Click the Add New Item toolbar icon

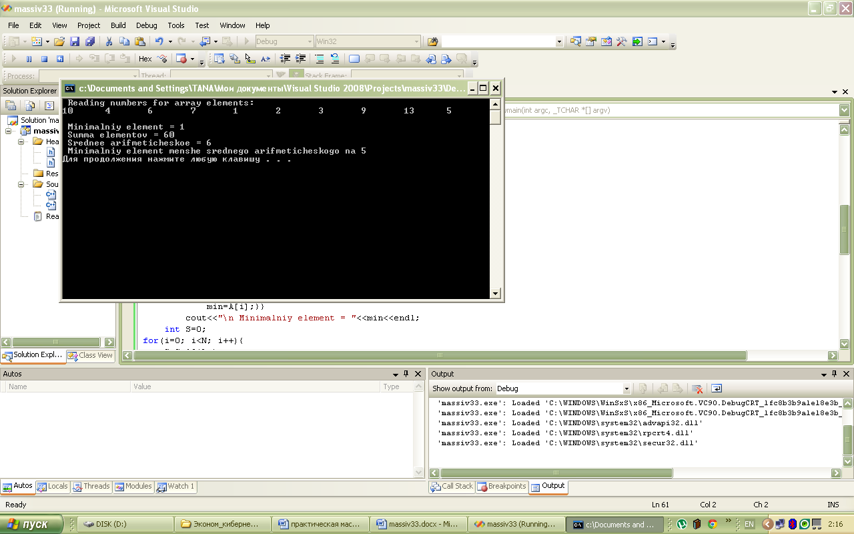37,41
